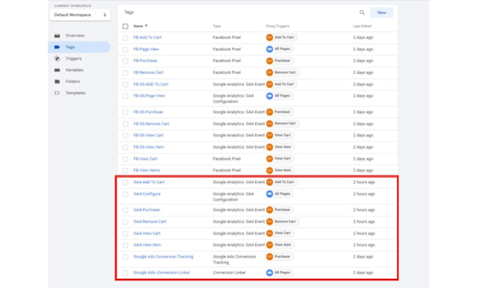
Task: Toggle the select-all tags checkbox
Action: click(x=125, y=26)
